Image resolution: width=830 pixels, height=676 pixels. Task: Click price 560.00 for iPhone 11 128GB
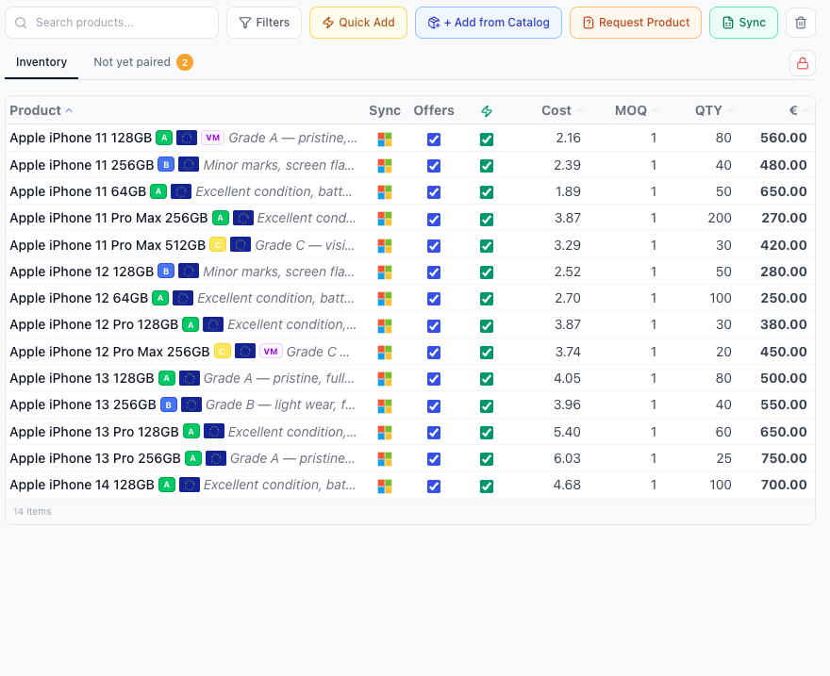[x=784, y=138]
